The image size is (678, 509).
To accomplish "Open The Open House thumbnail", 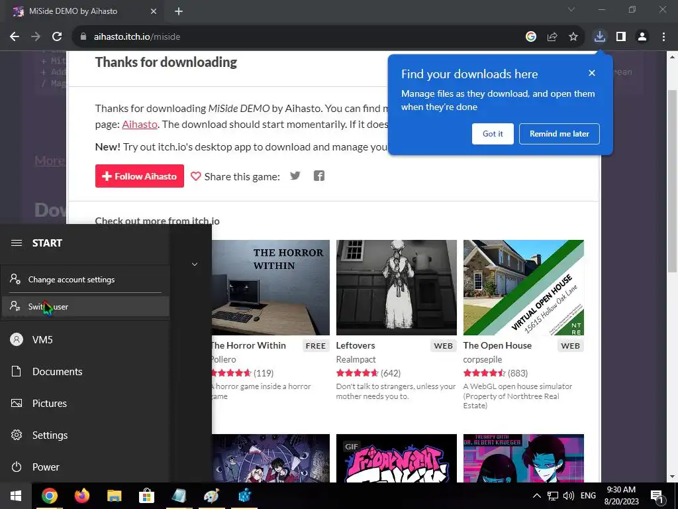I will (x=524, y=288).
